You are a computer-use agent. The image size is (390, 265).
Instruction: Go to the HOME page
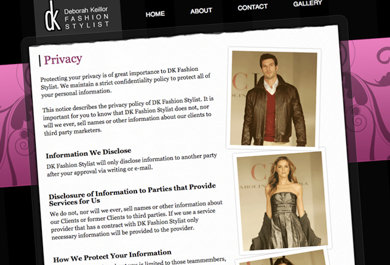155,14
